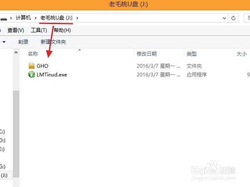Click the navigation pane scroll up arrow
This screenshot has width=250, height=187.
click(16, 52)
